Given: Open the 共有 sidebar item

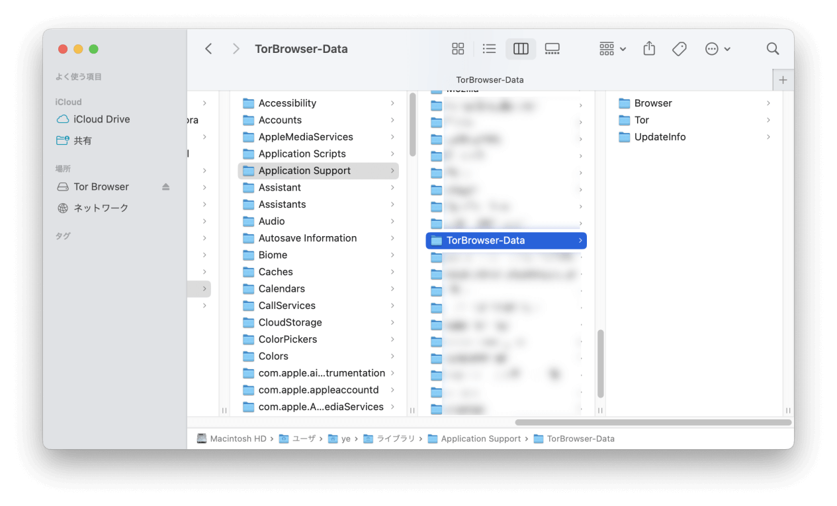Looking at the screenshot, I should (x=74, y=140).
